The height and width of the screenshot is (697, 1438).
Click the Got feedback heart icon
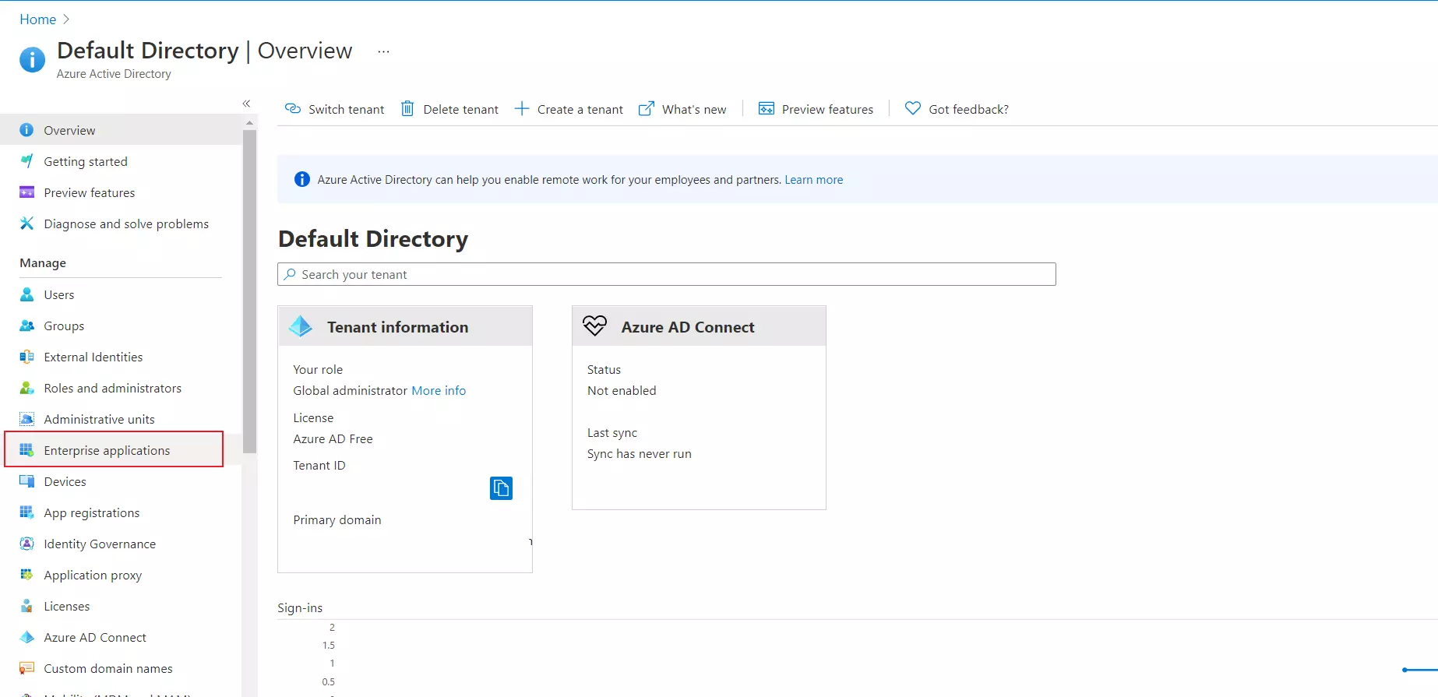point(913,108)
